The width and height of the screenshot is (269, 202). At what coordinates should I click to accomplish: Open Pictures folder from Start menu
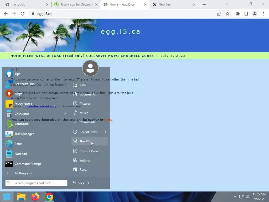(90, 104)
